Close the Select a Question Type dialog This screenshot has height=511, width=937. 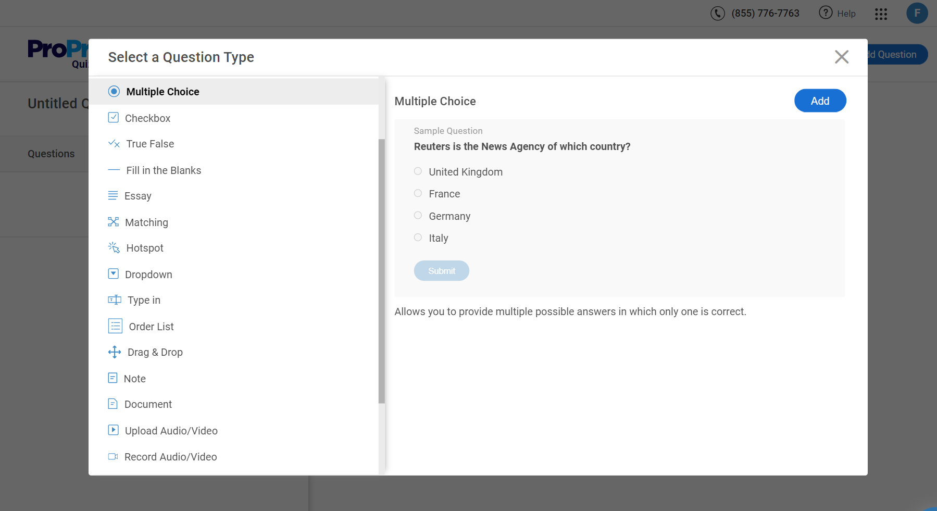coord(841,57)
